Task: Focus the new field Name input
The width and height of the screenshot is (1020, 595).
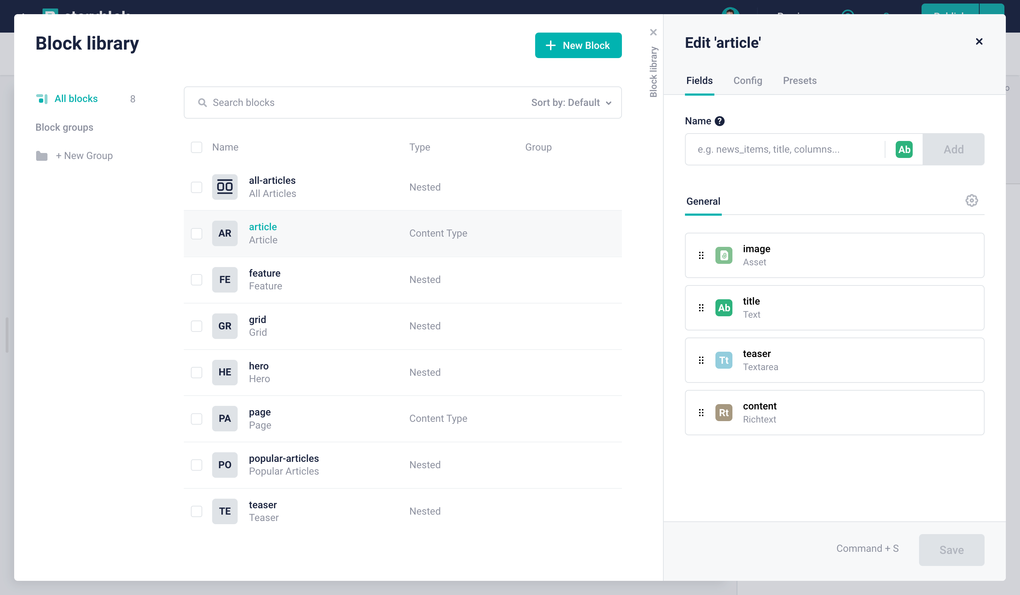Action: (785, 149)
